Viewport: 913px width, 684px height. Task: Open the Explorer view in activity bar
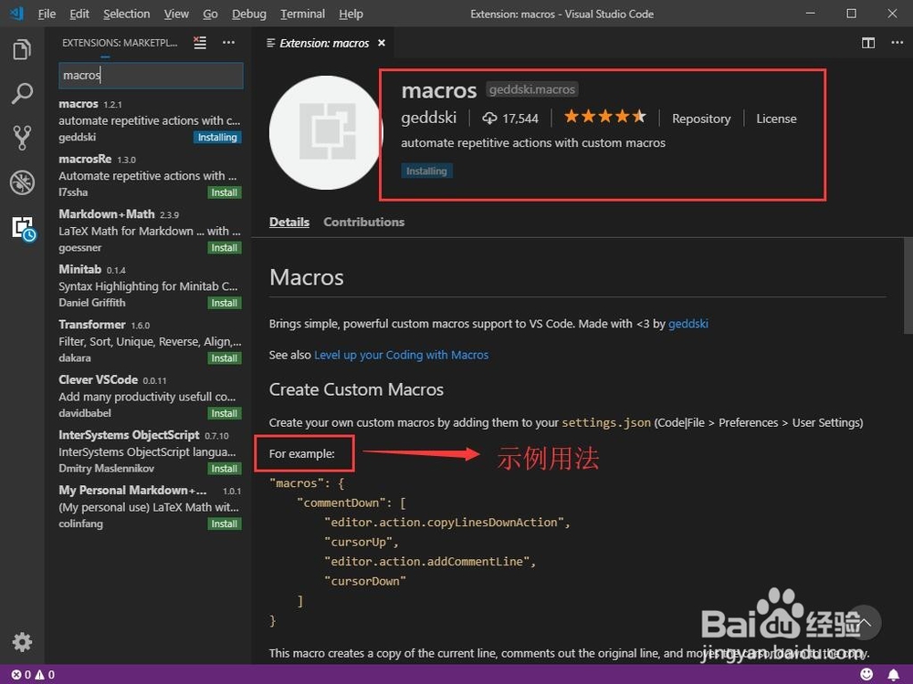click(x=22, y=49)
